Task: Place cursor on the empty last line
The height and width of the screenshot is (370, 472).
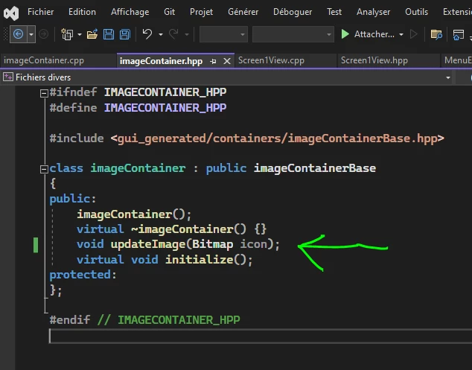Action: tap(260, 336)
